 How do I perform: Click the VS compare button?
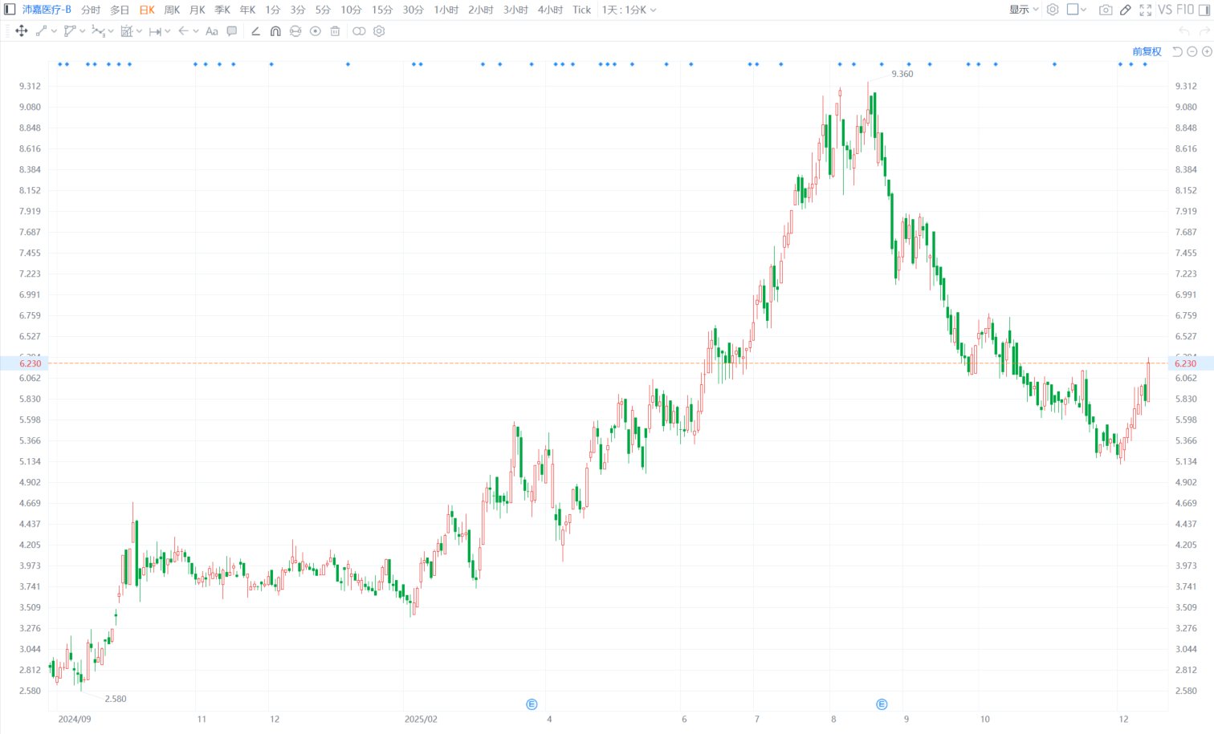(x=1165, y=10)
